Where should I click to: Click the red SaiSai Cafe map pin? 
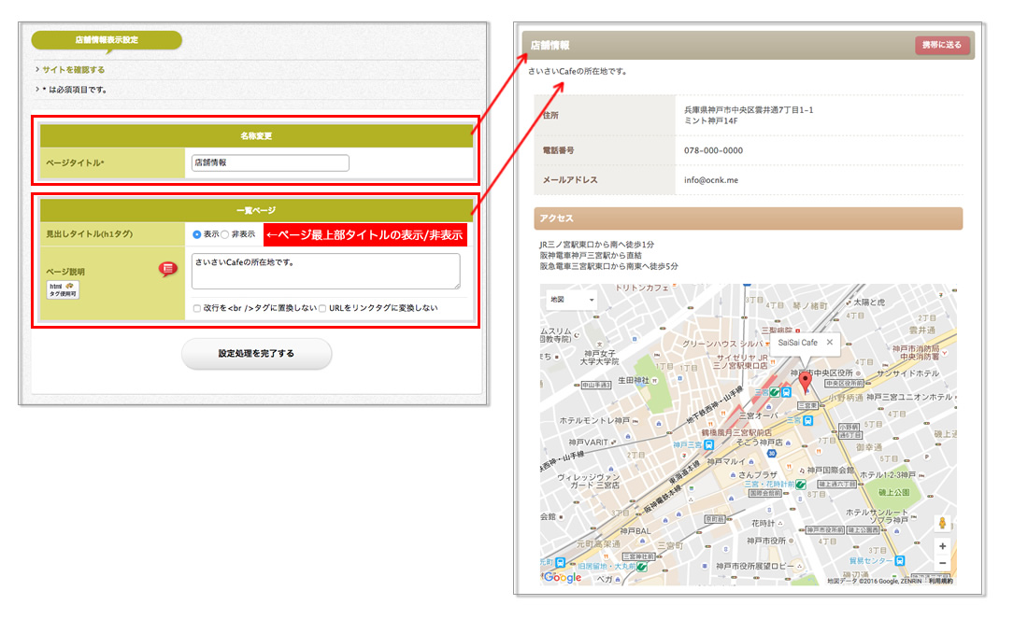point(805,382)
